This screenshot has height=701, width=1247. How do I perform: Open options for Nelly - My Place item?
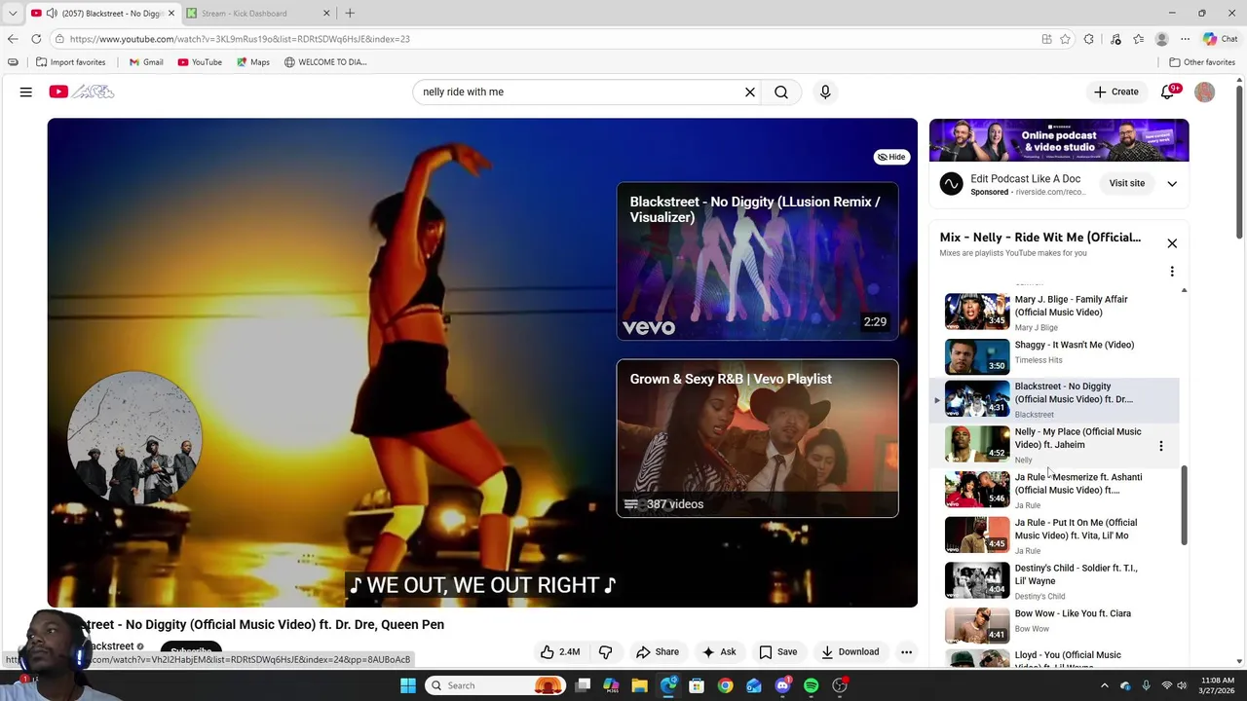pyautogui.click(x=1160, y=446)
